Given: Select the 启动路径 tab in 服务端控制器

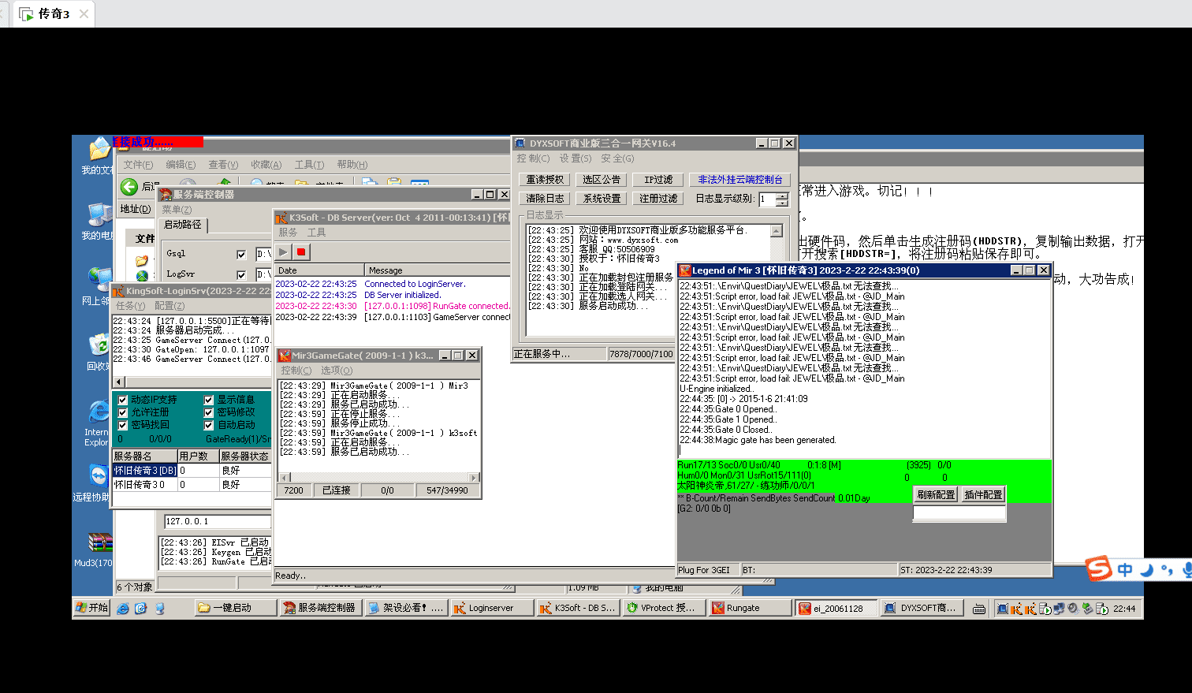Looking at the screenshot, I should coord(183,225).
